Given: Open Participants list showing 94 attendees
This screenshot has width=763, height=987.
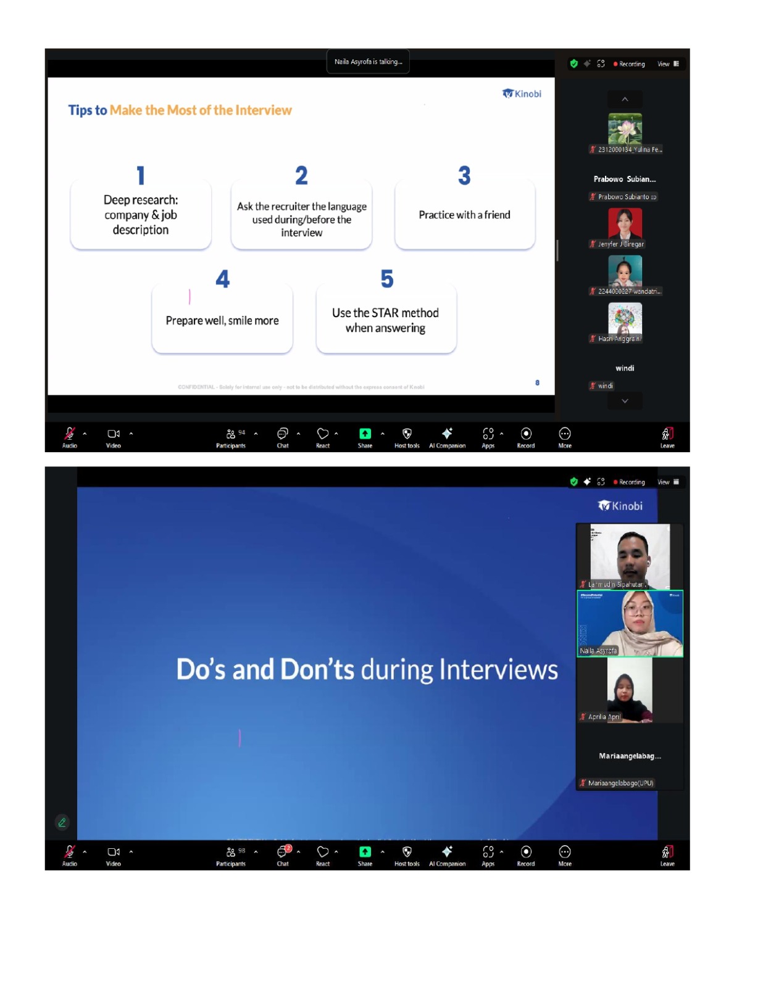Looking at the screenshot, I should click(231, 437).
